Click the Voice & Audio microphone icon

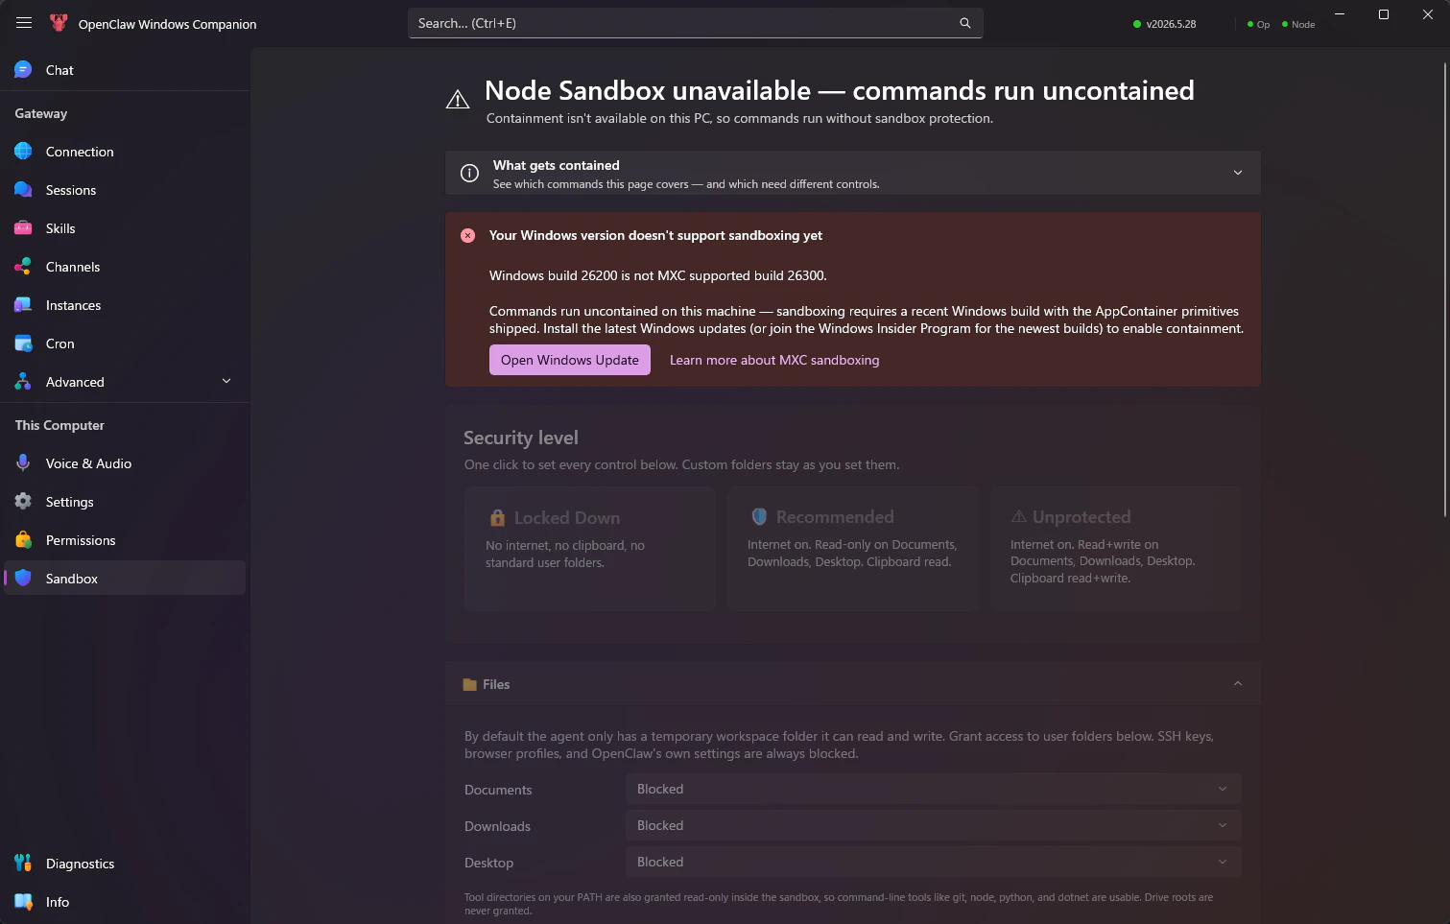[23, 463]
